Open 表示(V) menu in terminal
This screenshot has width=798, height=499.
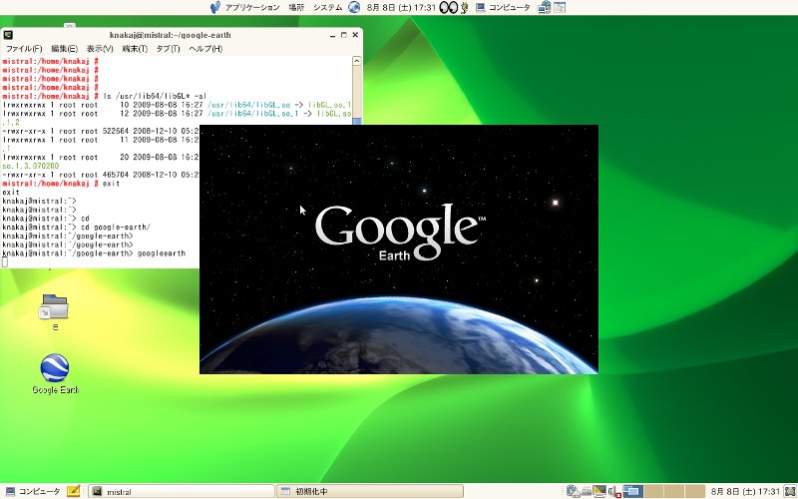tap(100, 49)
